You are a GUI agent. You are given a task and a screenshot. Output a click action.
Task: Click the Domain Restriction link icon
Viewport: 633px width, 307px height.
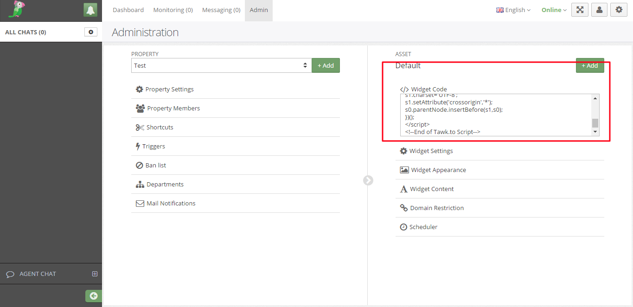coord(404,208)
